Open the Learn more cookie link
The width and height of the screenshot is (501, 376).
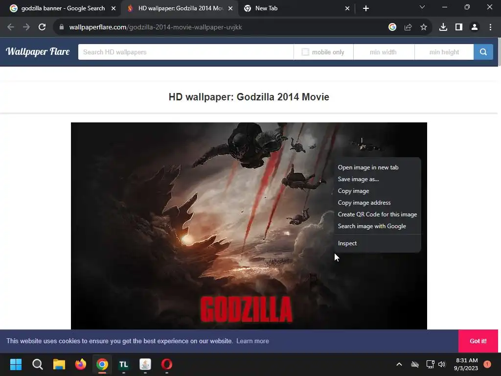(252, 341)
